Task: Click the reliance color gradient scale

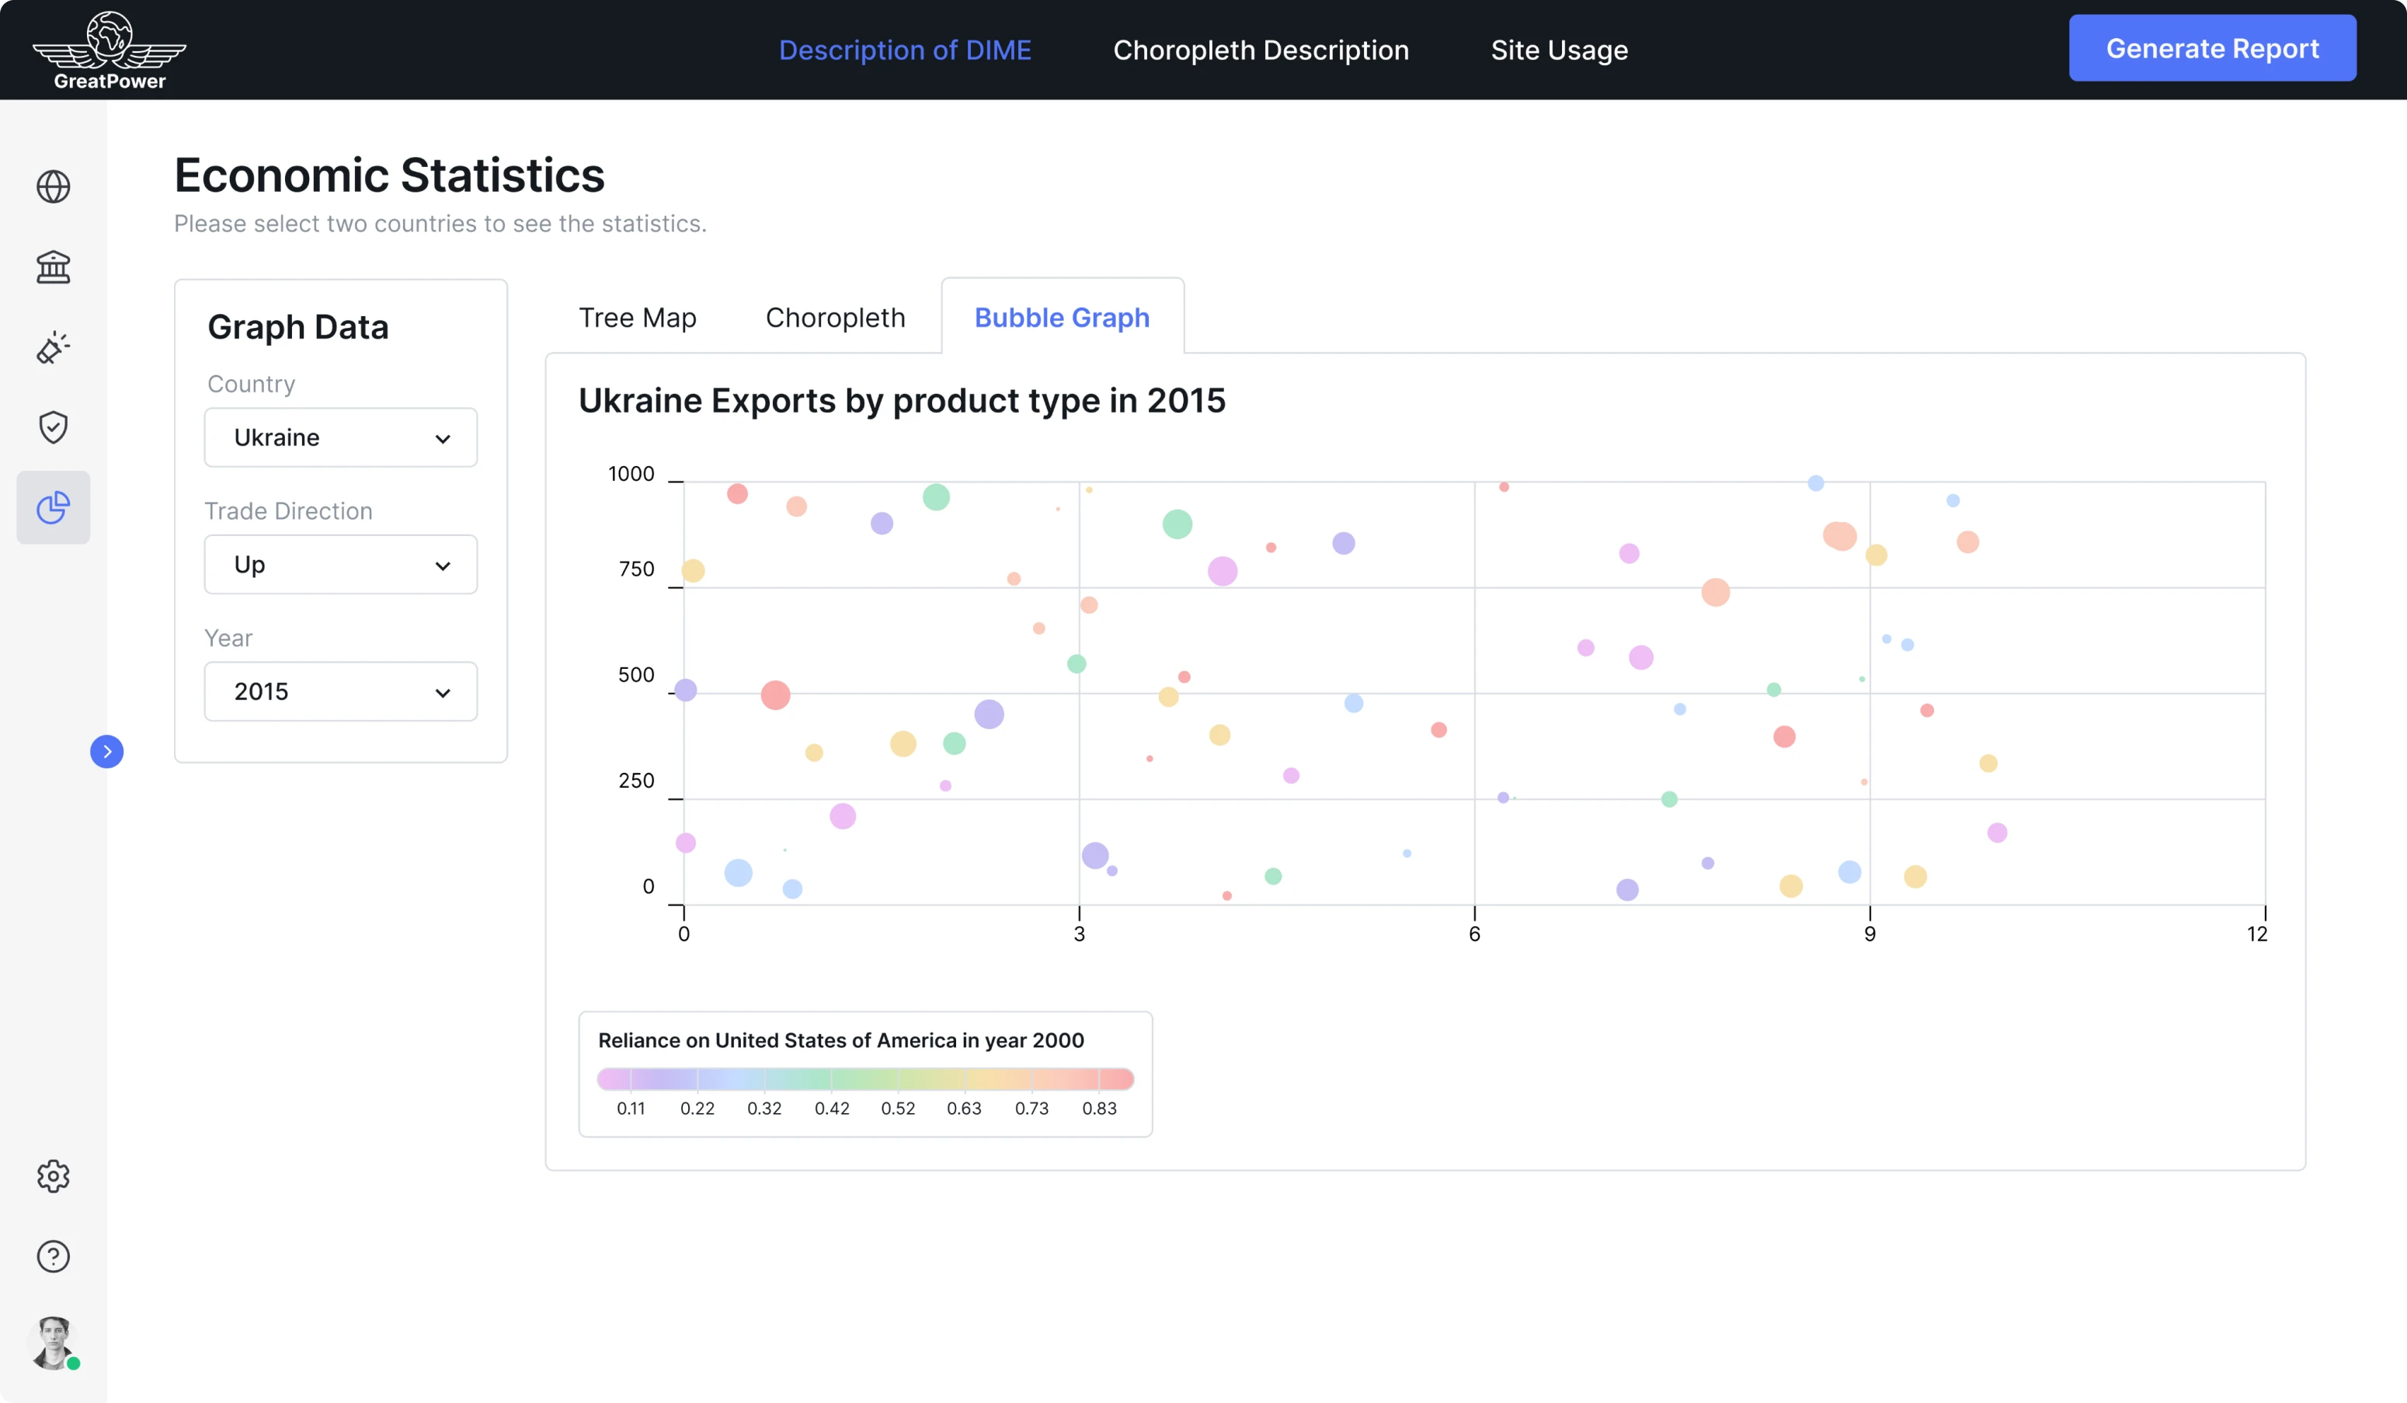Action: click(865, 1079)
